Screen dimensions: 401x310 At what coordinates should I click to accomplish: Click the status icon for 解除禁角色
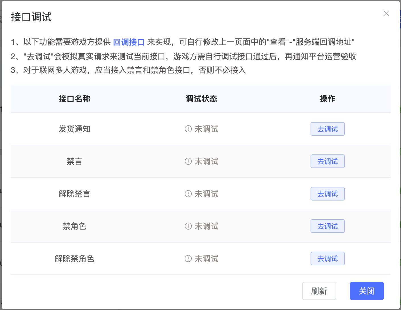pos(188,259)
